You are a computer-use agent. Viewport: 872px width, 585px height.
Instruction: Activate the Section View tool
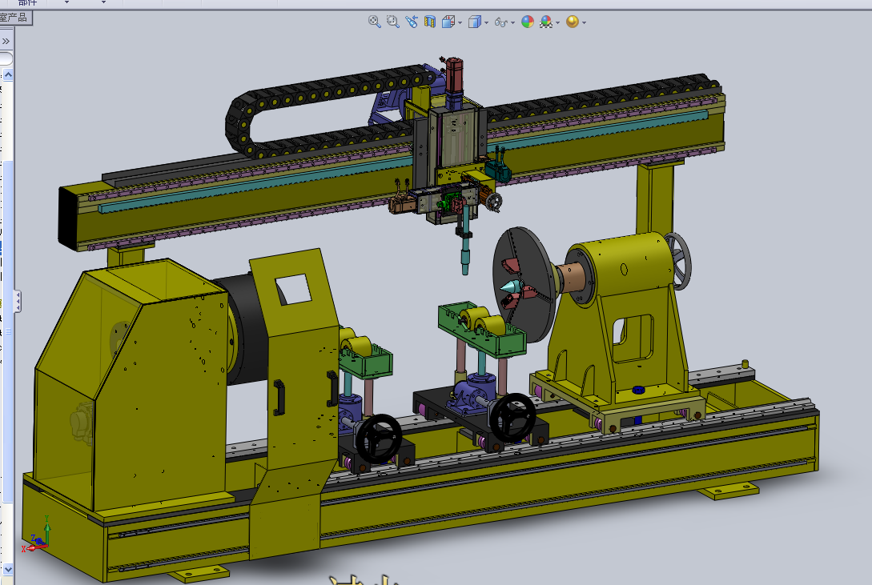[430, 22]
